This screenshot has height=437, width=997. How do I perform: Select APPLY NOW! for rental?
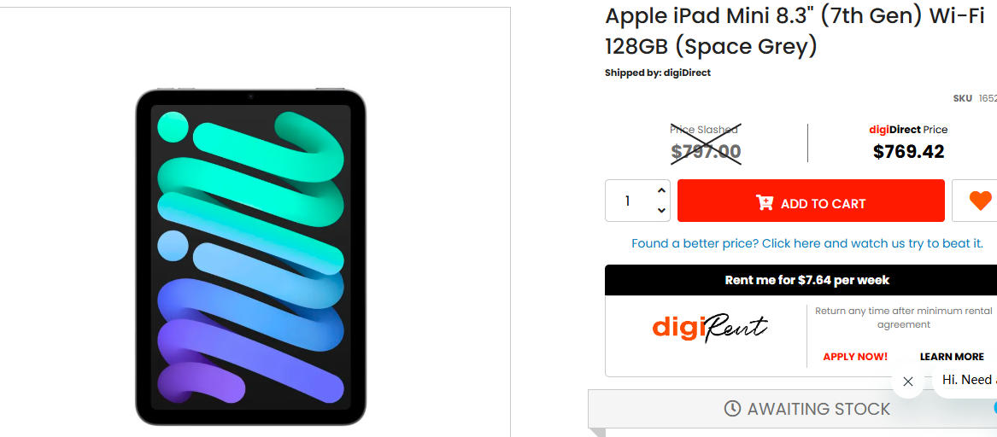[855, 357]
